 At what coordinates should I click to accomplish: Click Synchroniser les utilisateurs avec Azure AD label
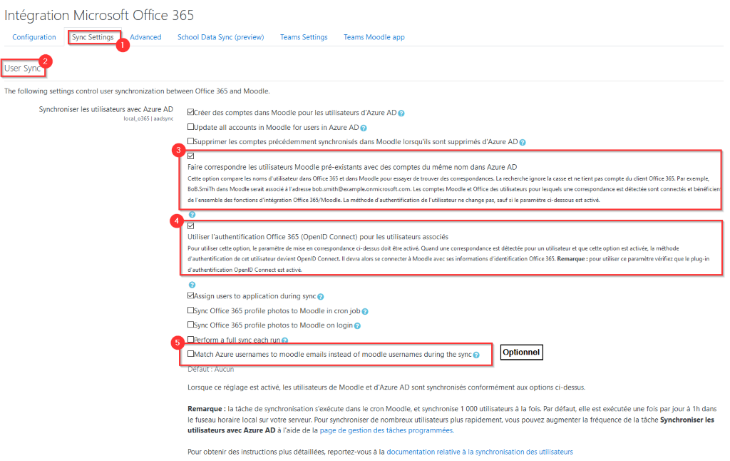click(x=106, y=109)
